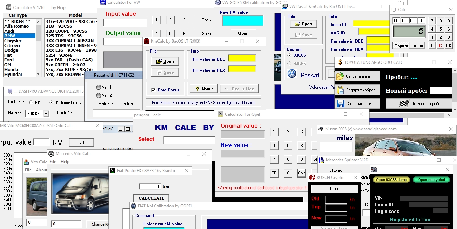Click Open folder button in KmCalc by BacOS LT
The height and width of the screenshot is (229, 457).
165,61
